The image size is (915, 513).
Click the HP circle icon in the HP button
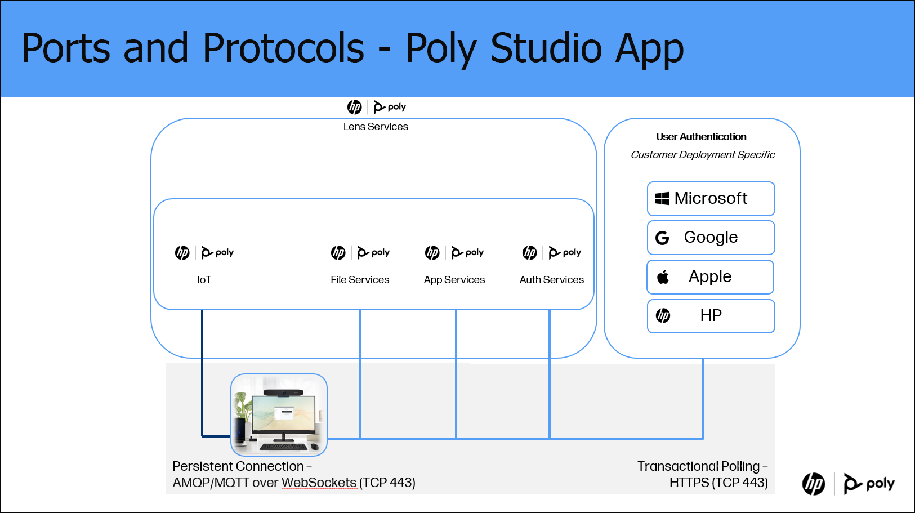tap(664, 316)
